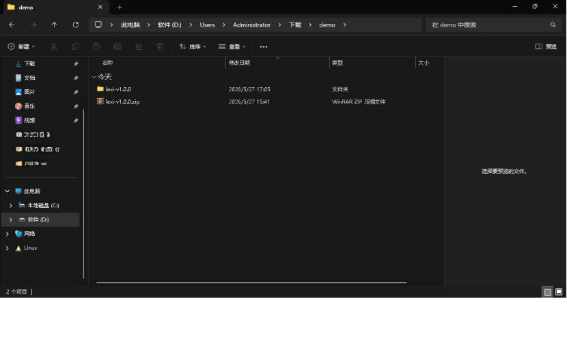
Task: Select 本地磁盘 (C:) in the navigation tree
Action: click(x=43, y=206)
